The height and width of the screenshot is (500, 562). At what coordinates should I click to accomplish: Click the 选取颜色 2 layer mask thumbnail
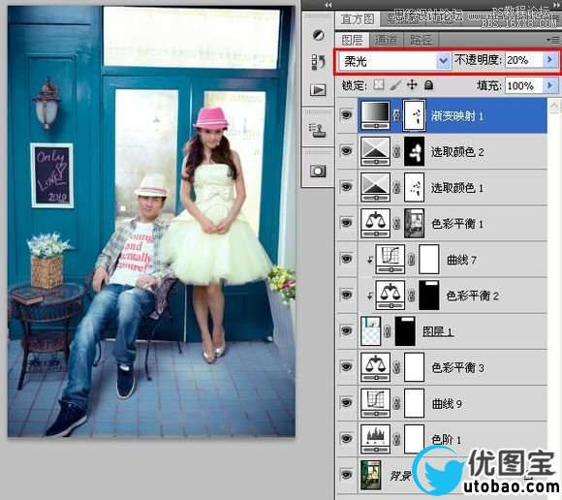[415, 151]
